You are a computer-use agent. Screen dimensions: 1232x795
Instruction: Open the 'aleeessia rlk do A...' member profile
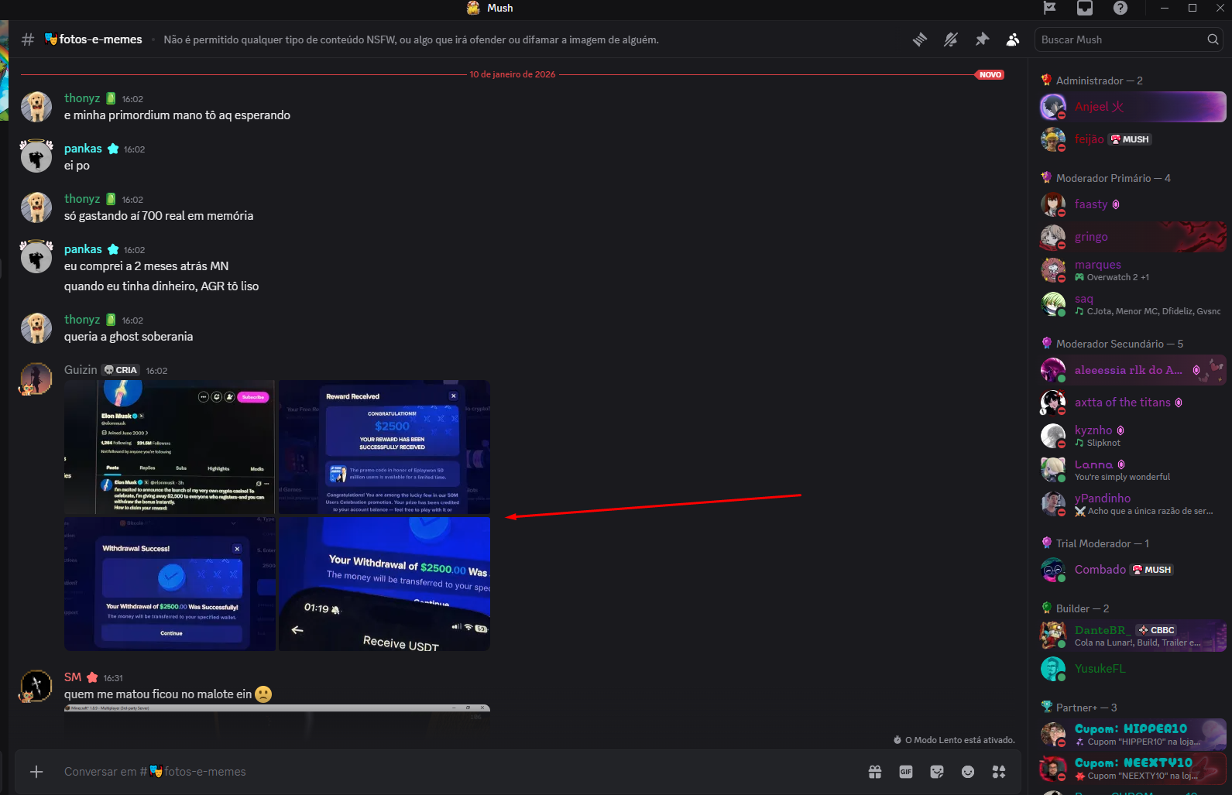click(1133, 370)
